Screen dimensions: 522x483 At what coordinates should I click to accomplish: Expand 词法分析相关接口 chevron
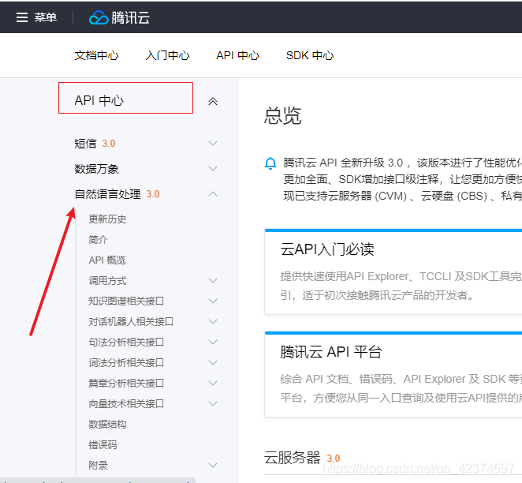click(x=213, y=363)
